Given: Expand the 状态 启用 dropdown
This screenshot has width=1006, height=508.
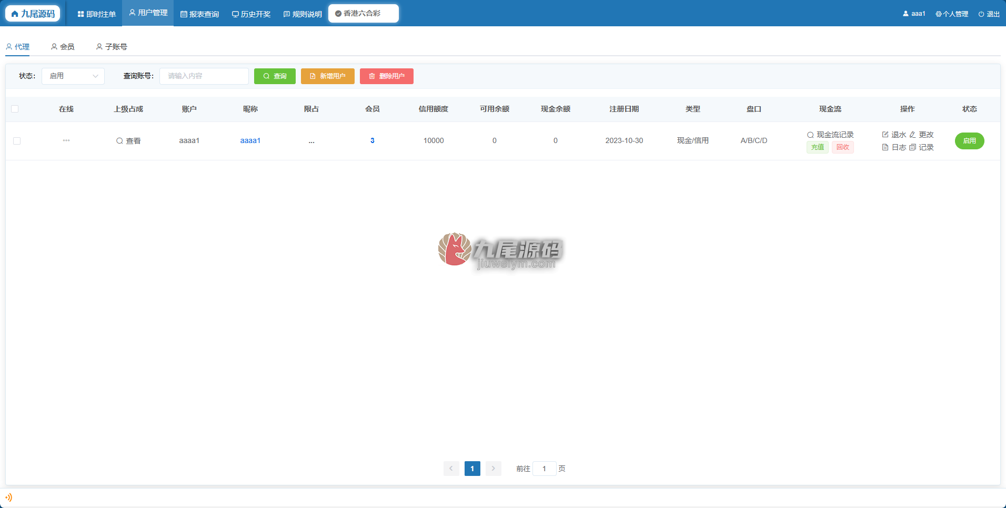Looking at the screenshot, I should (x=73, y=76).
